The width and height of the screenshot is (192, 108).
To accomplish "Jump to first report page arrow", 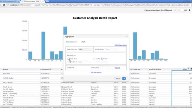I will pos(175,10).
